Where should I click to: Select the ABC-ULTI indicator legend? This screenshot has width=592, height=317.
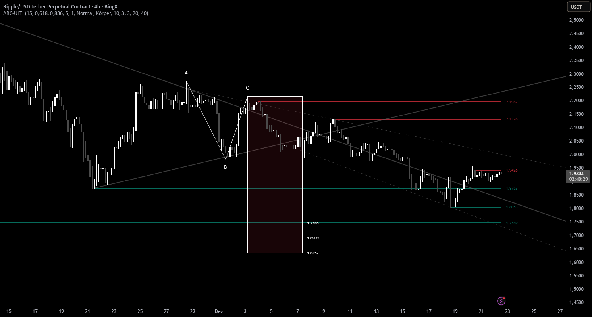tap(75, 13)
